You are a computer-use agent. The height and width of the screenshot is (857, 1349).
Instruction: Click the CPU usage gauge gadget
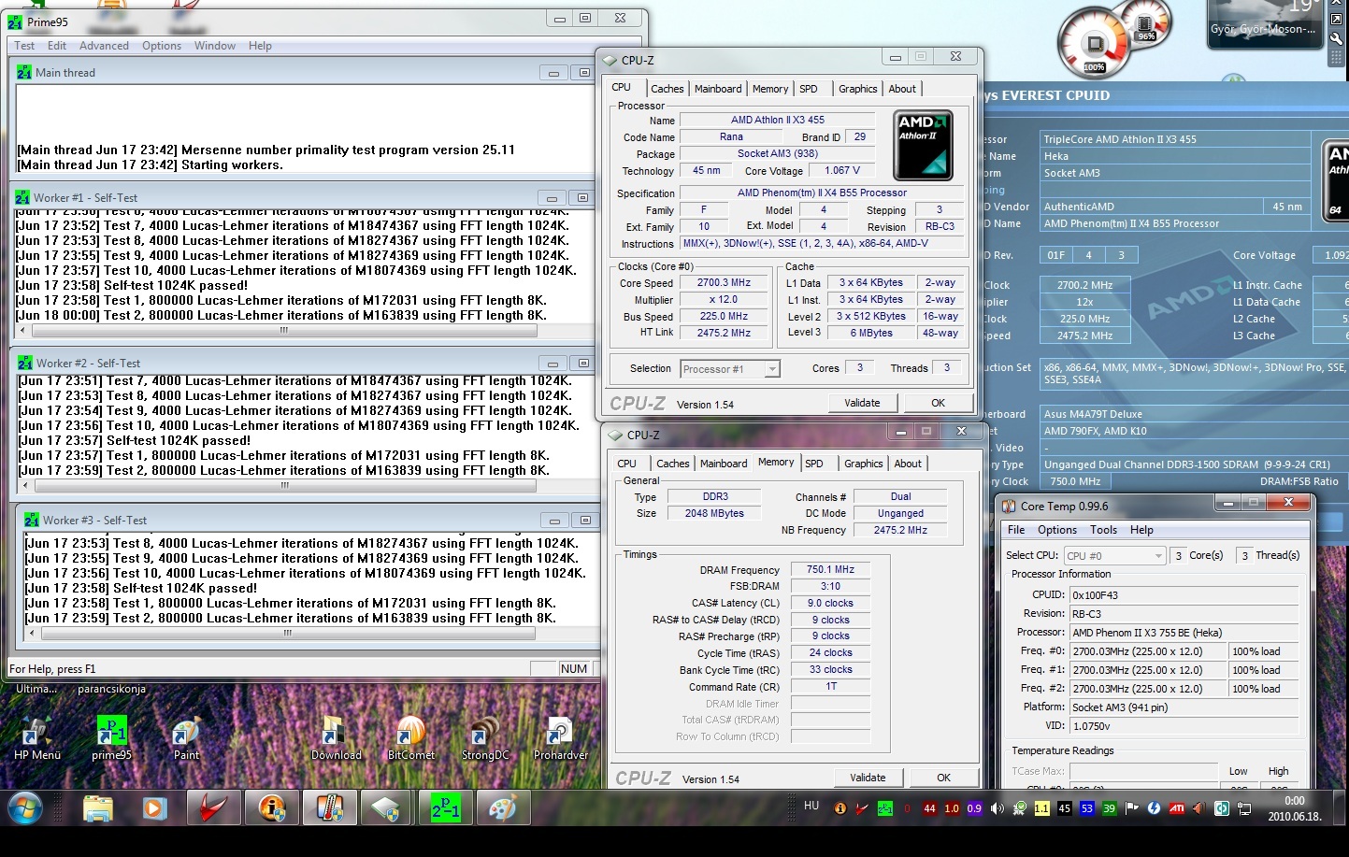pyautogui.click(x=1094, y=43)
